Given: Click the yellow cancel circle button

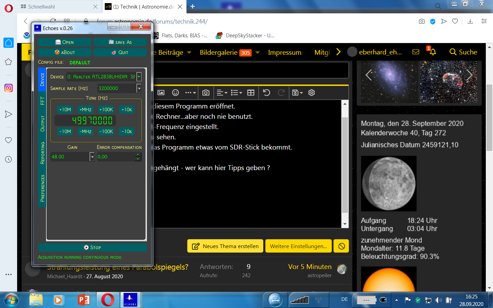Looking at the screenshot, I should point(342,246).
